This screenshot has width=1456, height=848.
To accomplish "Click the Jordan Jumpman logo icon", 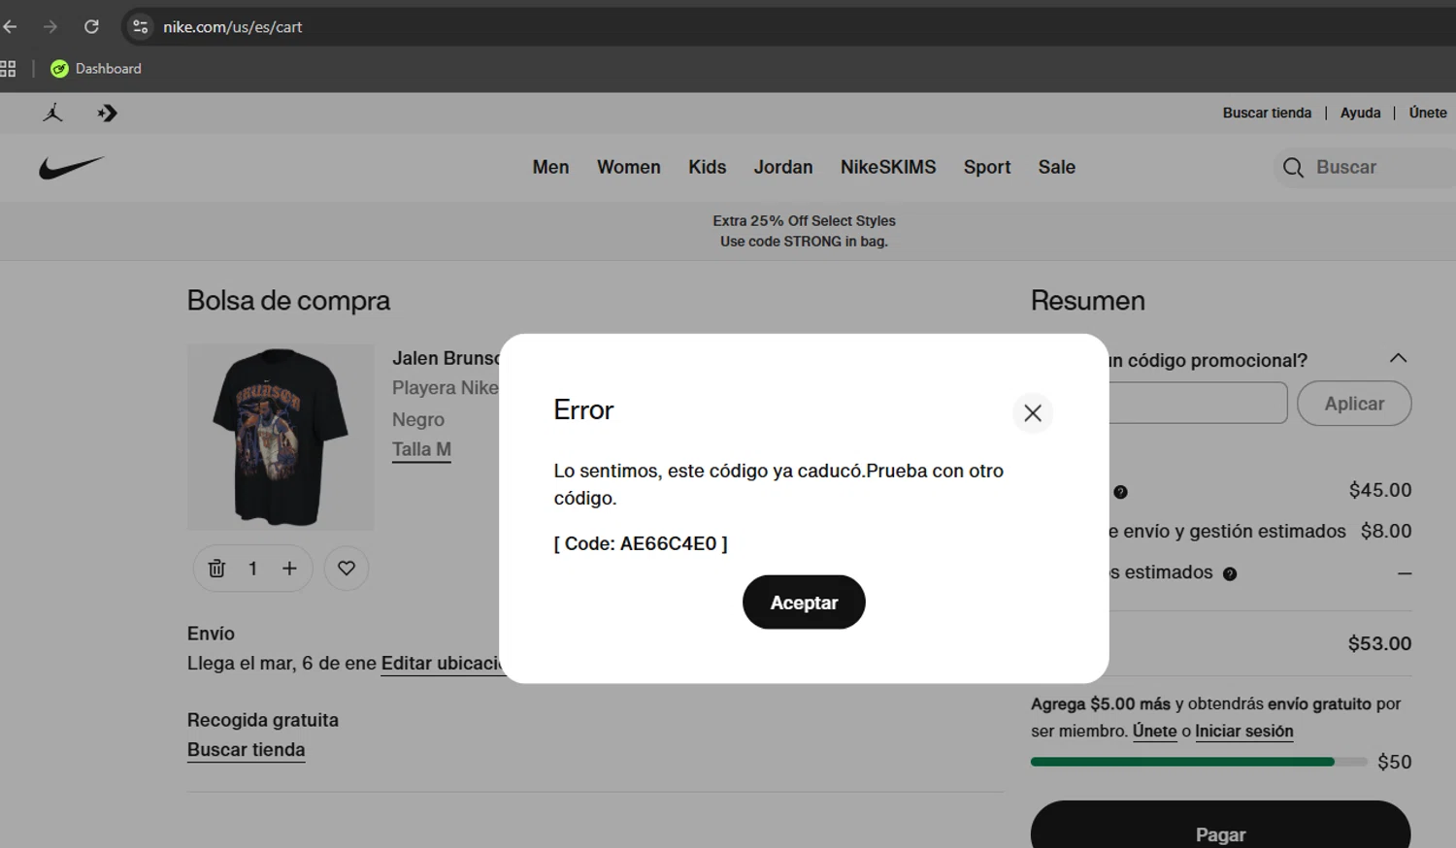I will click(52, 114).
